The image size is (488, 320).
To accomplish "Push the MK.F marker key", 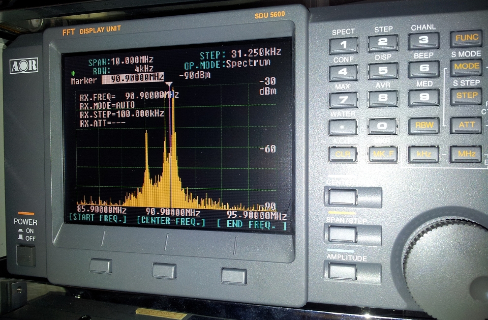I will pos(382,154).
